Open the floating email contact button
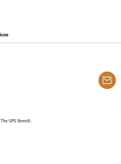Viewport: 121px width, 164px height. click(107, 80)
